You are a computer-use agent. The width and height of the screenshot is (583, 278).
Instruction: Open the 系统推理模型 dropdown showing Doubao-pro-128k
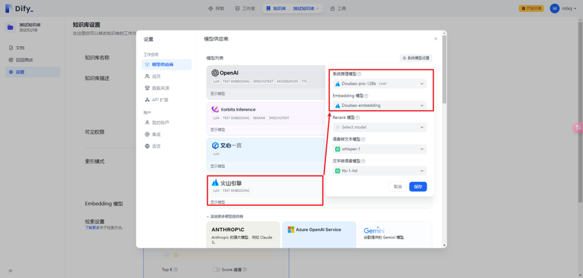pos(379,84)
